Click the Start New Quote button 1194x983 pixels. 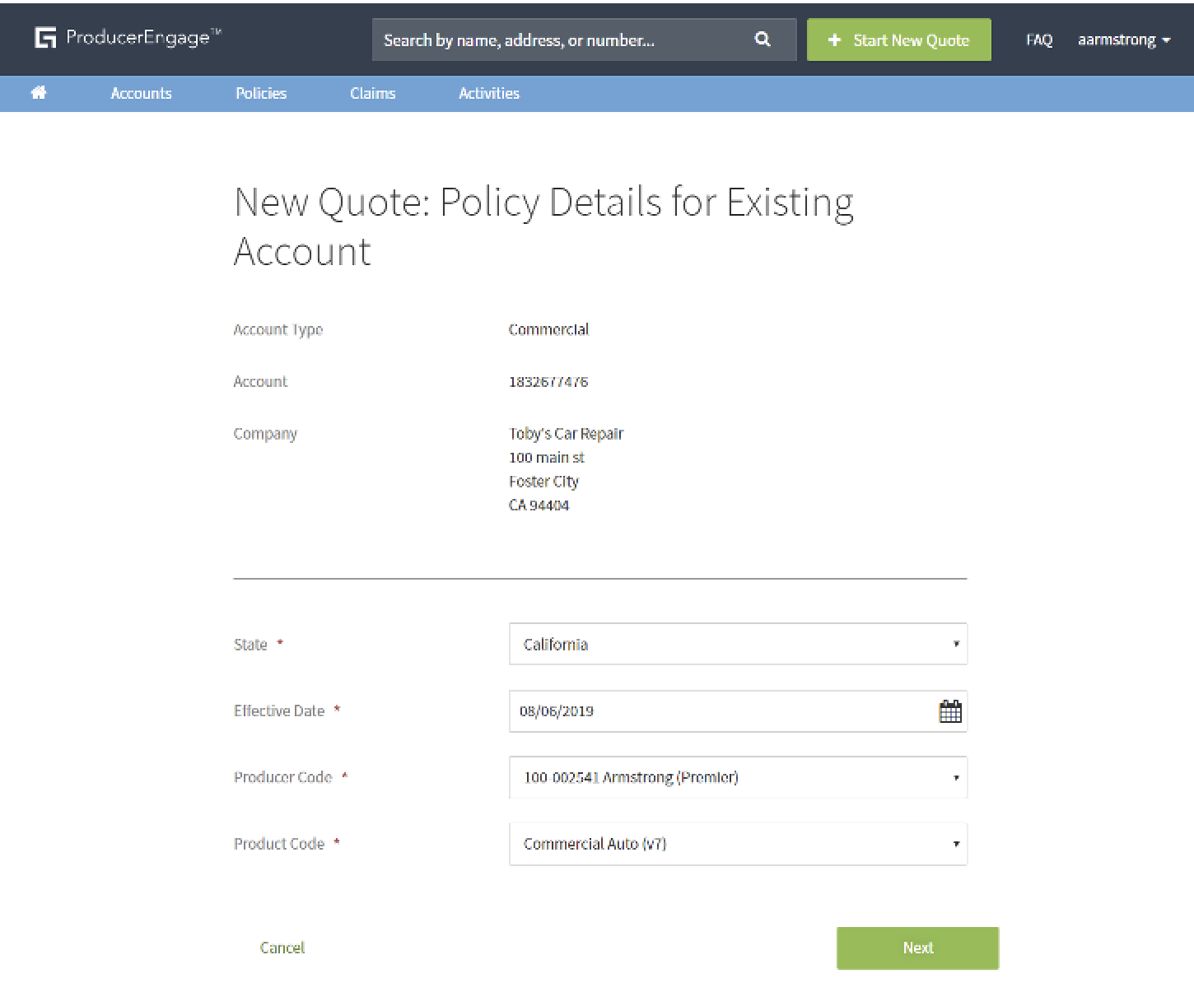tap(898, 40)
